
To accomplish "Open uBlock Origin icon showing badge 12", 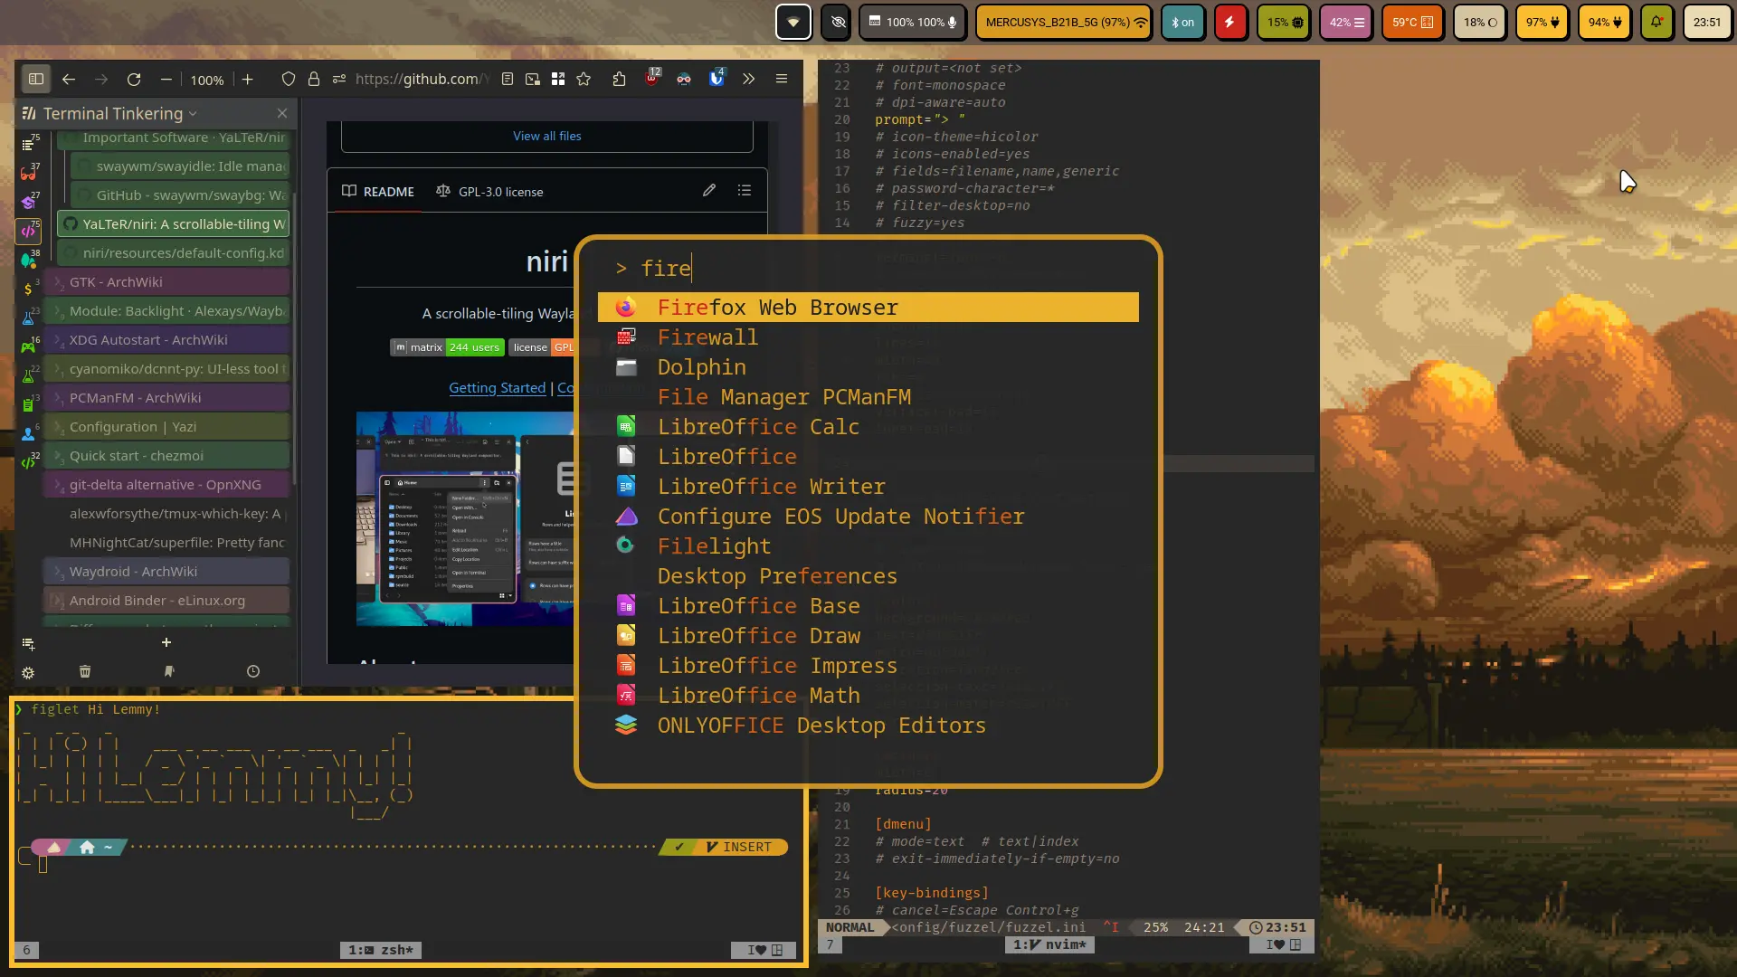I will click(652, 78).
